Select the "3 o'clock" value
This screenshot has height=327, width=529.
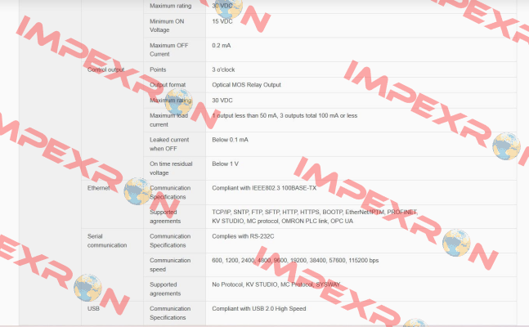click(x=223, y=69)
